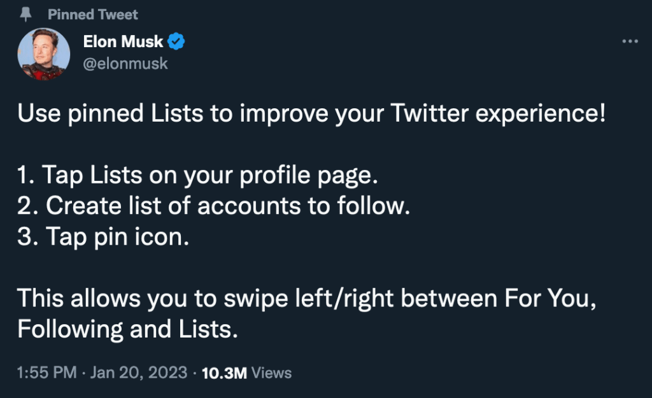This screenshot has height=398, width=652.
Task: Open the @elonmusk handle link
Action: click(125, 64)
